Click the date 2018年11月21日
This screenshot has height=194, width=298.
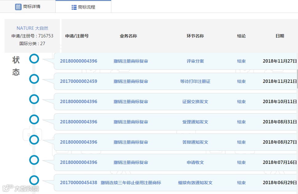pyautogui.click(x=280, y=81)
